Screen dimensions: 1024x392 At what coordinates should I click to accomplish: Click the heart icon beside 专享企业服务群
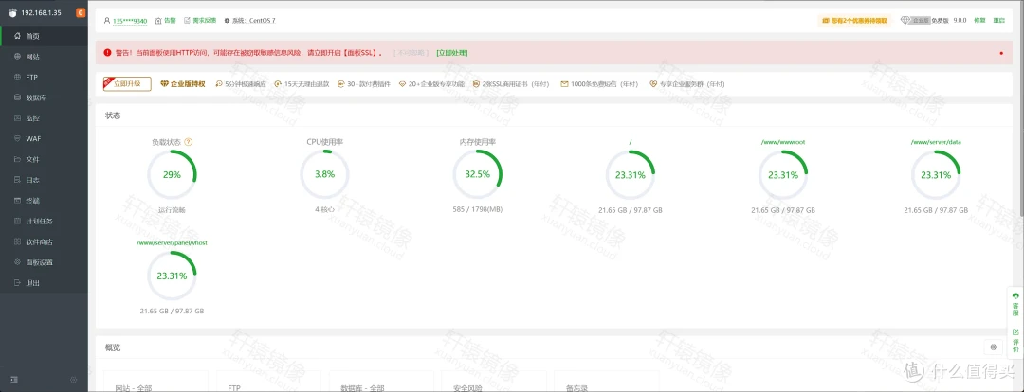click(x=653, y=84)
